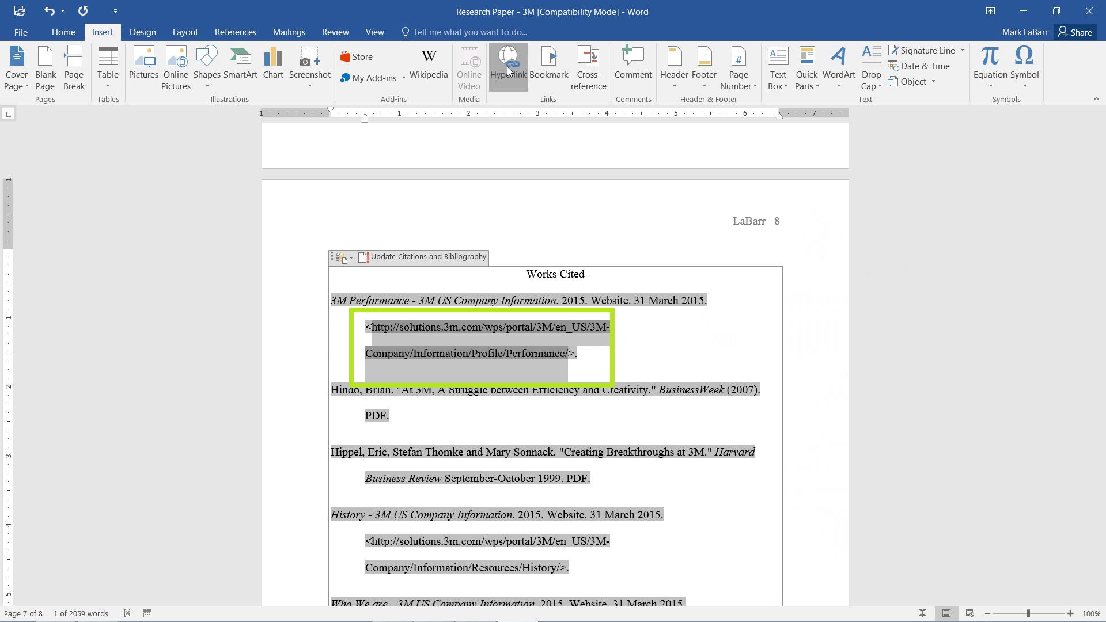Image resolution: width=1106 pixels, height=622 pixels.
Task: Insert a Cover Page
Action: [17, 68]
